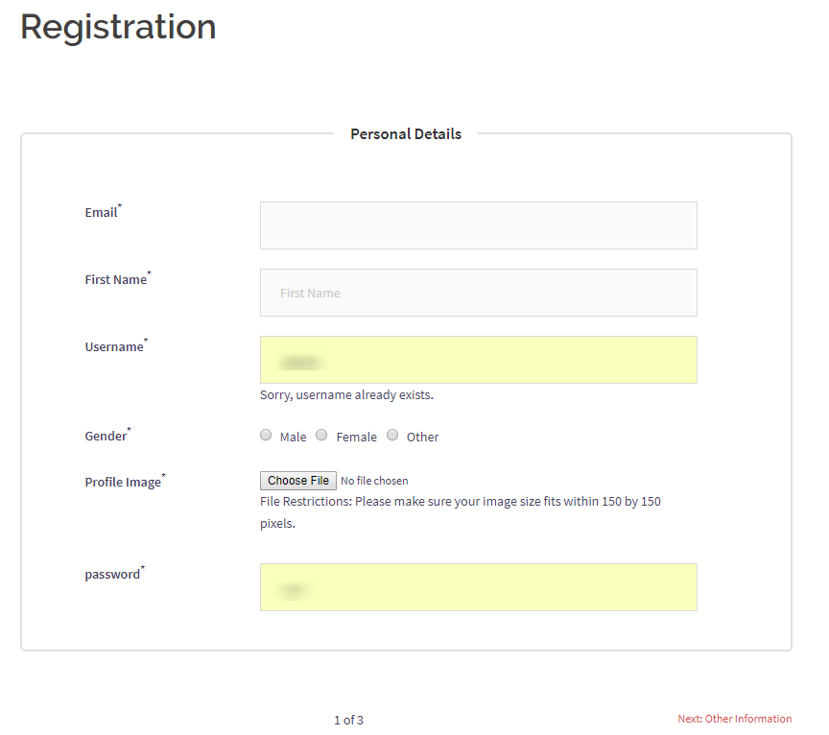Click the Personal Details section legend
The width and height of the screenshot is (829, 735).
pos(406,134)
